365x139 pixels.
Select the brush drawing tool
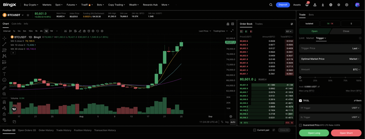coord(4,68)
